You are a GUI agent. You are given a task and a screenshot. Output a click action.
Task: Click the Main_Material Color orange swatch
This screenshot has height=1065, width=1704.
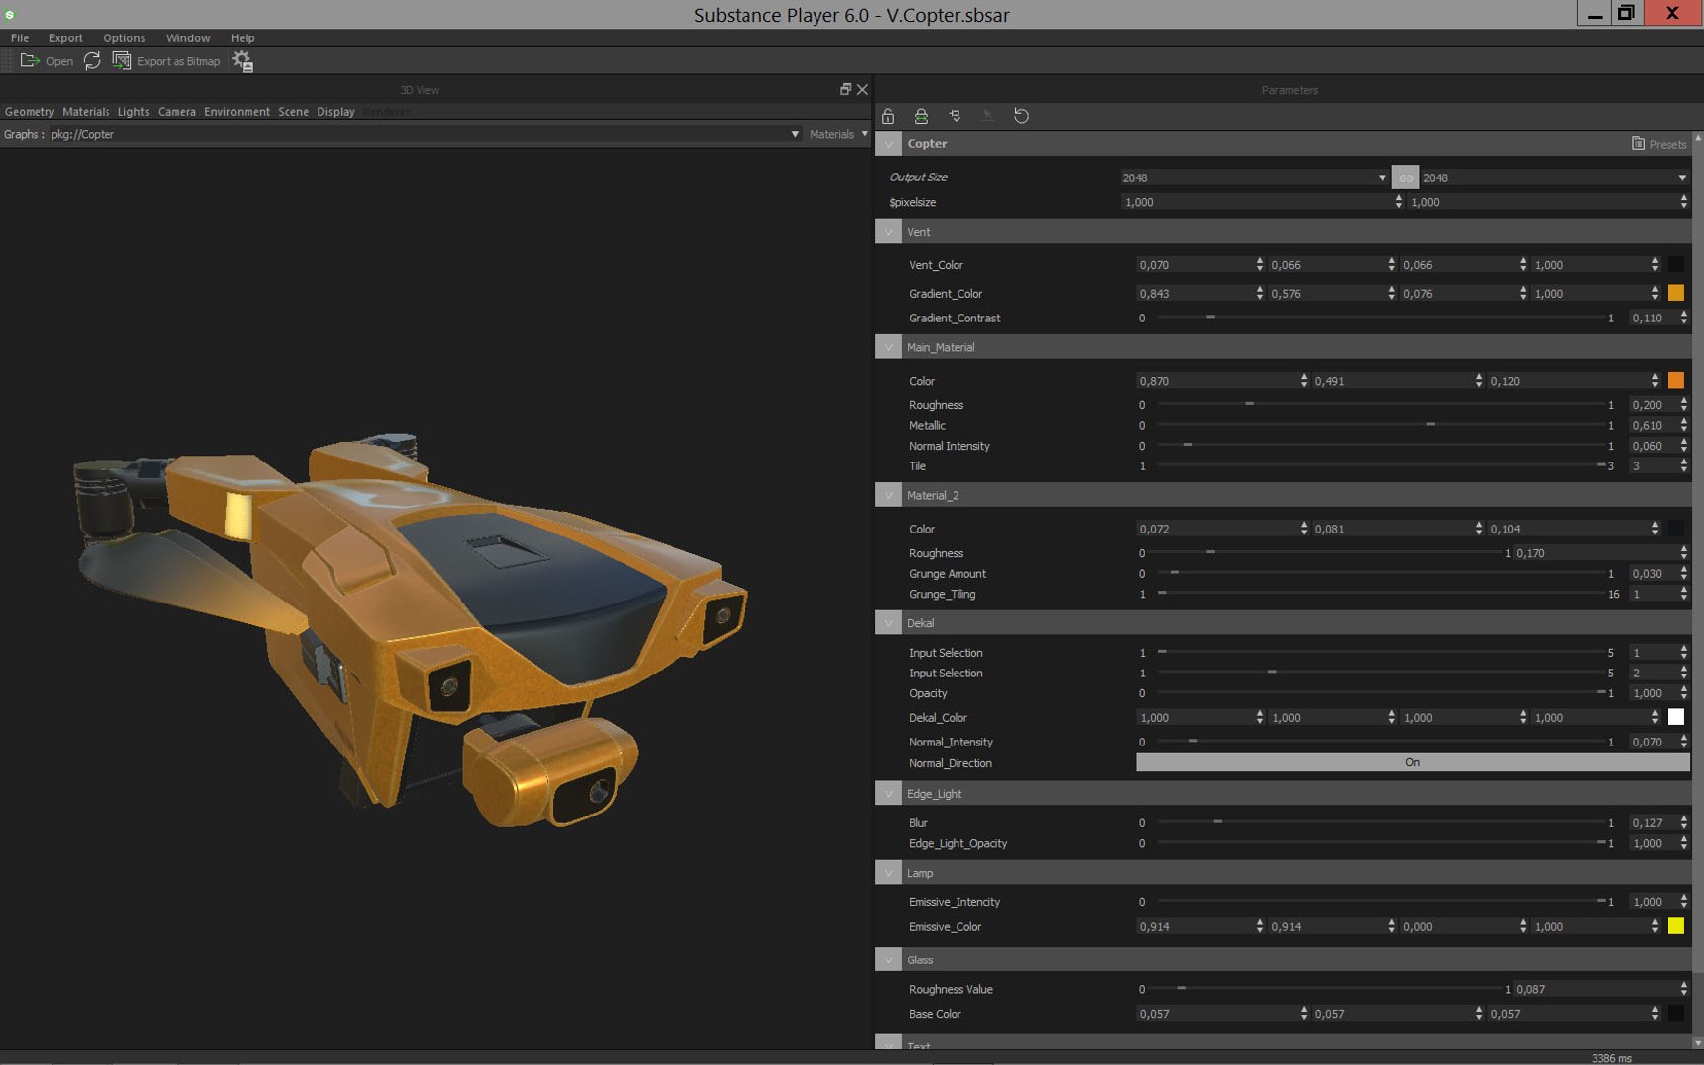click(1675, 380)
